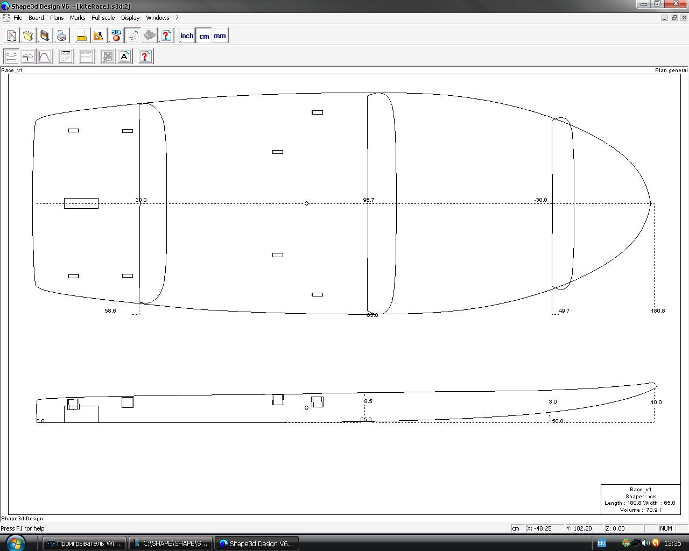Viewport: 689px width, 551px height.
Task: Click the Print toolbar icon
Action: tap(62, 36)
